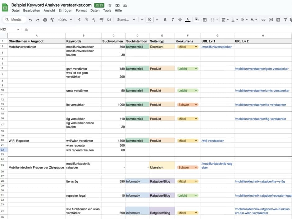The width and height of the screenshot is (292, 219).
Task: Toggle bold formatting
Action: (x=165, y=20)
